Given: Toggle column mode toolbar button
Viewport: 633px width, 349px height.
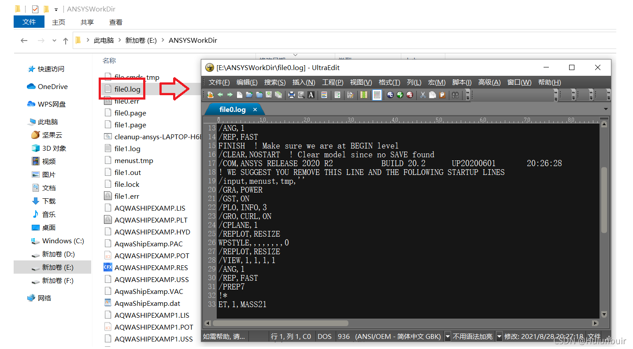Looking at the screenshot, I should pyautogui.click(x=363, y=95).
